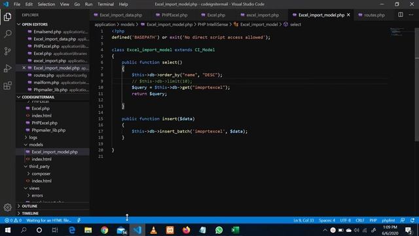Open the Terminal menu
Screen dimensions: 419x236
point(105,5)
